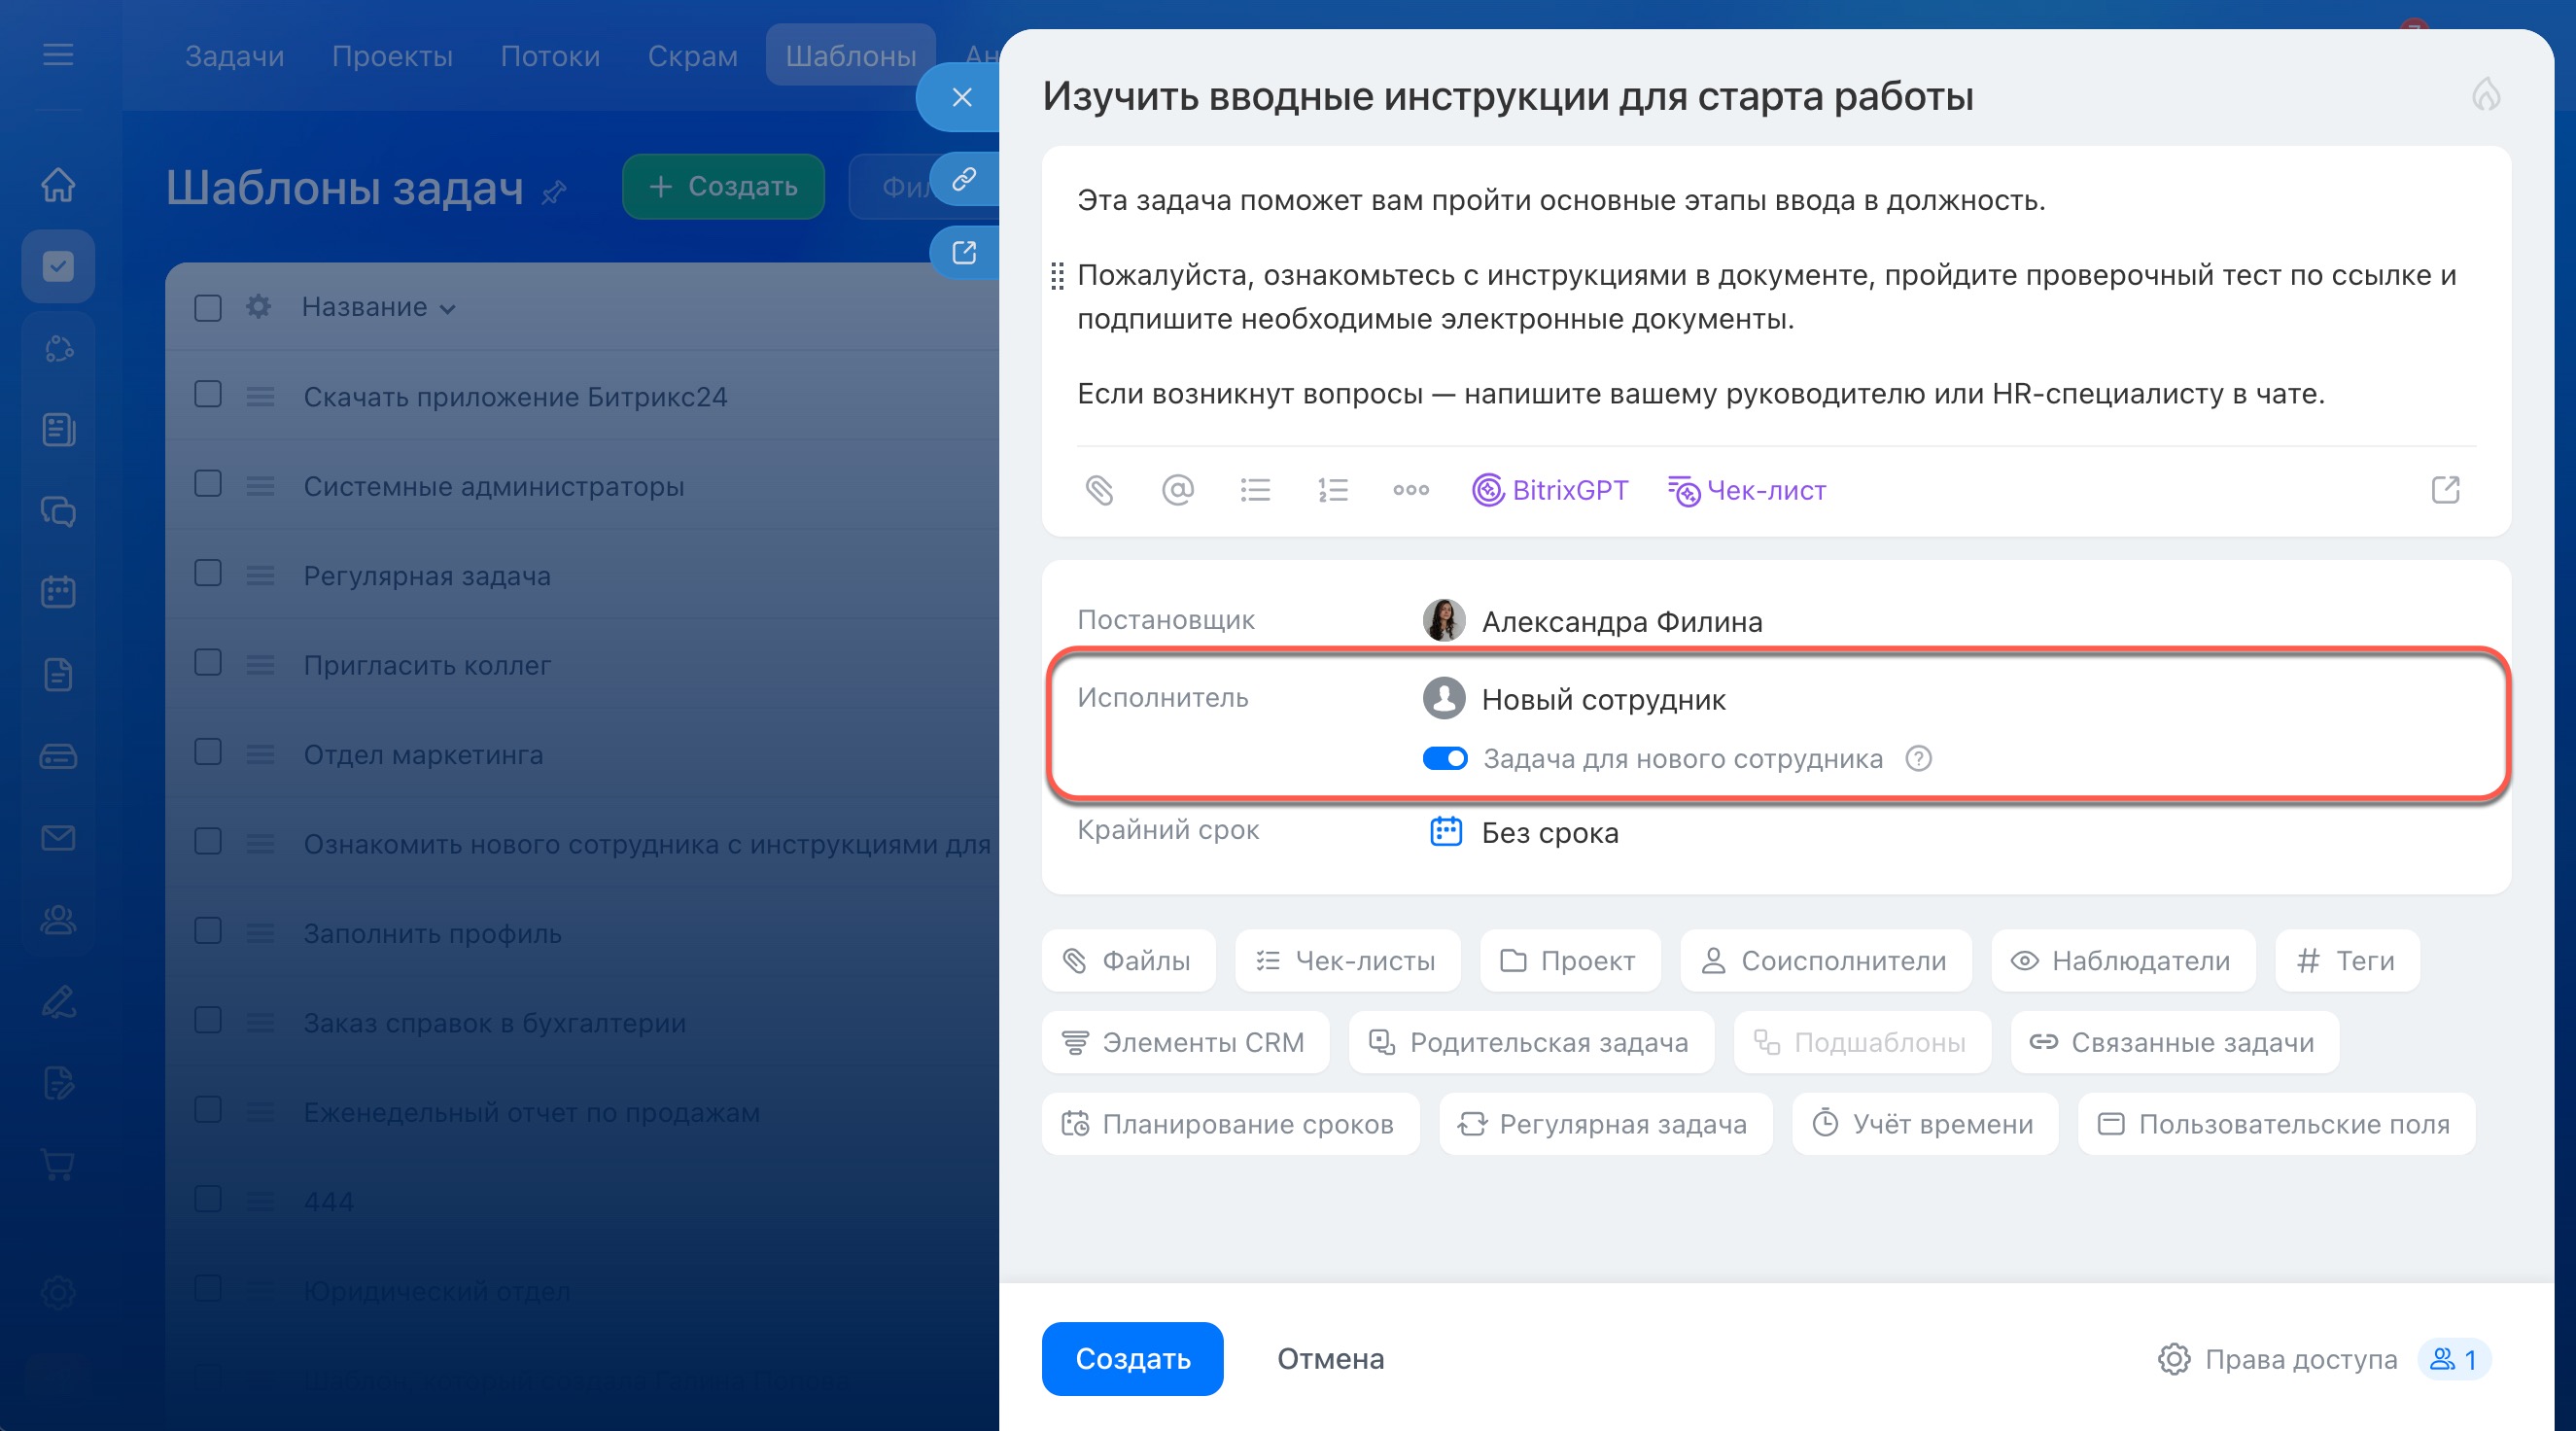The height and width of the screenshot is (1431, 2576).
Task: Click the fire priority icon near title
Action: 2486,96
